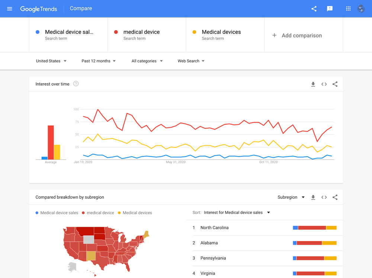This screenshot has height=278, width=372.
Task: Edit the 'medical device' red search term
Action: [x=147, y=35]
